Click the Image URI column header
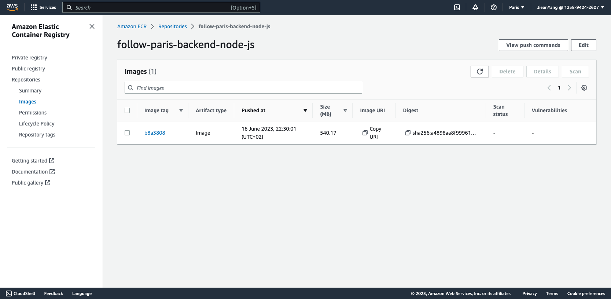Viewport: 611px width, 299px height. point(372,110)
